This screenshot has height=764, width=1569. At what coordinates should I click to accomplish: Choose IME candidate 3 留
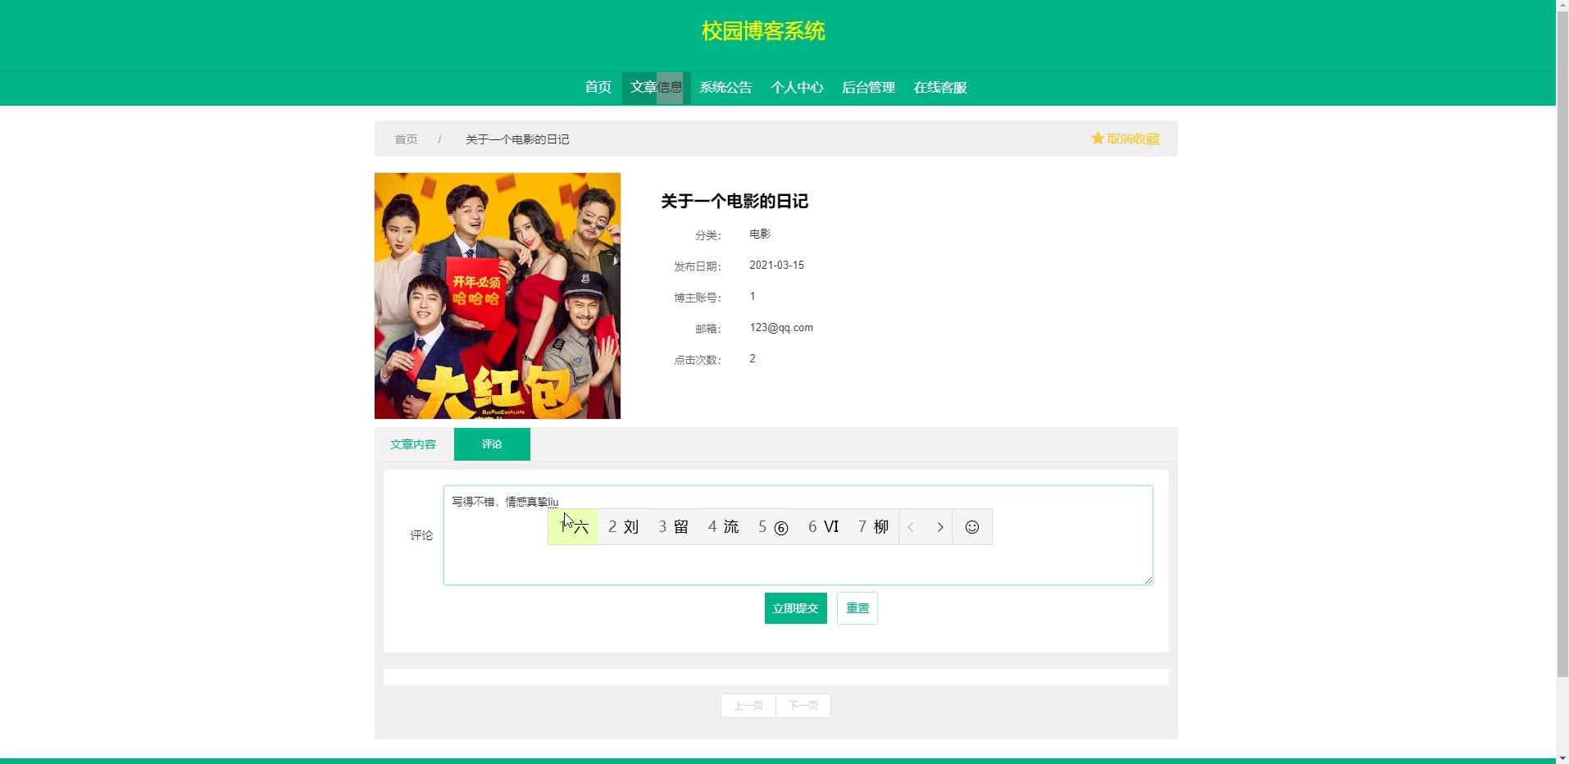pos(673,527)
